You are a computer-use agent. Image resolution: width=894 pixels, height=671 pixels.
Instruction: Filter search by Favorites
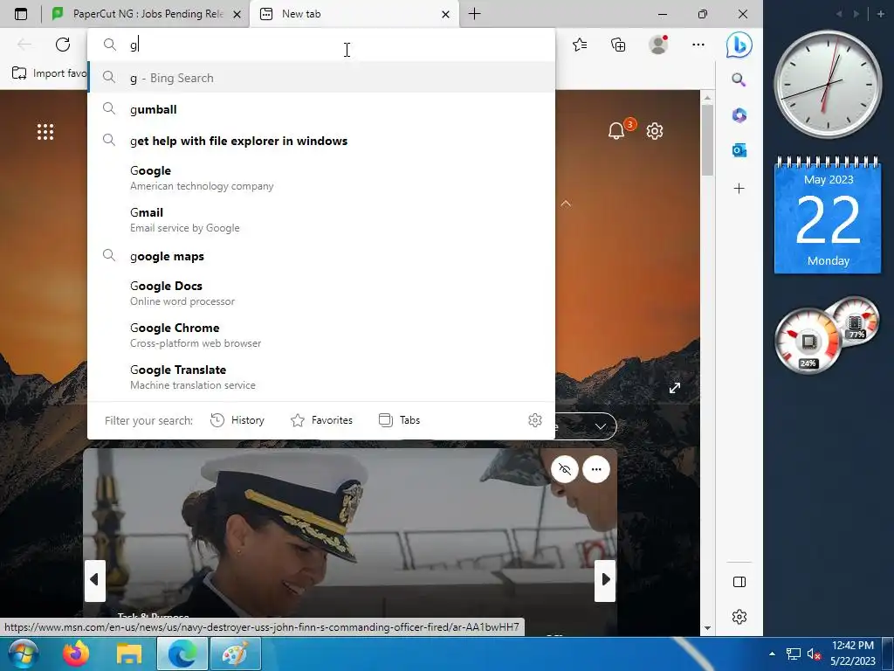(x=321, y=420)
